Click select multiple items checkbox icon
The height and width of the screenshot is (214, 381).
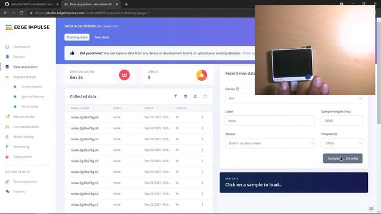(185, 96)
